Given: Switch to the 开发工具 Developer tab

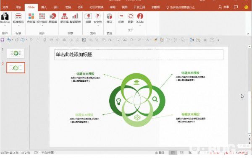Looking at the screenshot, I should coord(139,7).
